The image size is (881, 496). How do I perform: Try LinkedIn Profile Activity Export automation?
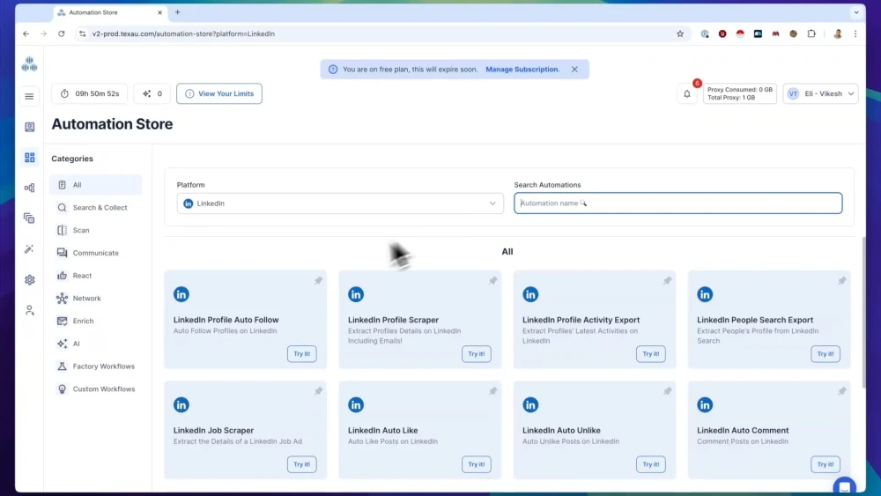click(651, 354)
